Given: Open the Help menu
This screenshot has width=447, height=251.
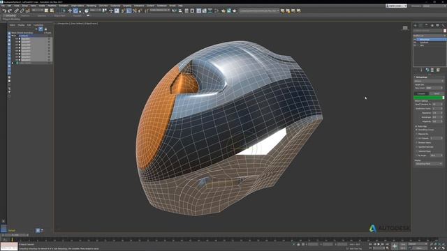Looking at the screenshot, I should [x=180, y=6].
